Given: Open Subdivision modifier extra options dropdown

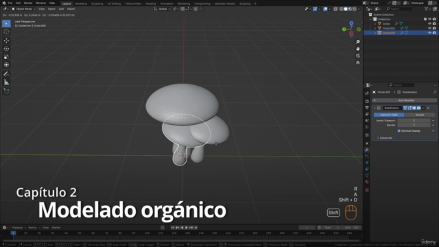Looking at the screenshot, I should [423, 108].
